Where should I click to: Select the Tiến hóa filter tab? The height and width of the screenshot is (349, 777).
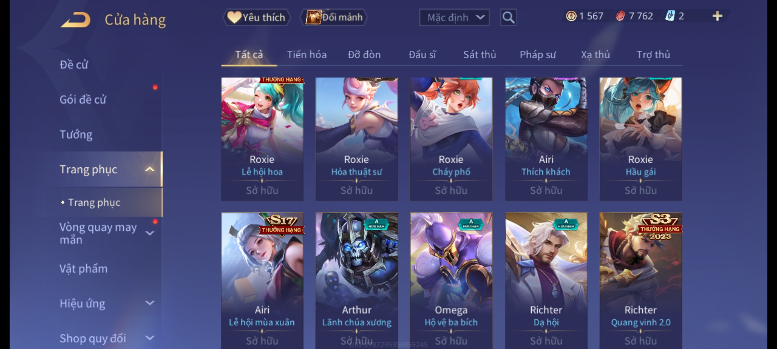pyautogui.click(x=307, y=55)
